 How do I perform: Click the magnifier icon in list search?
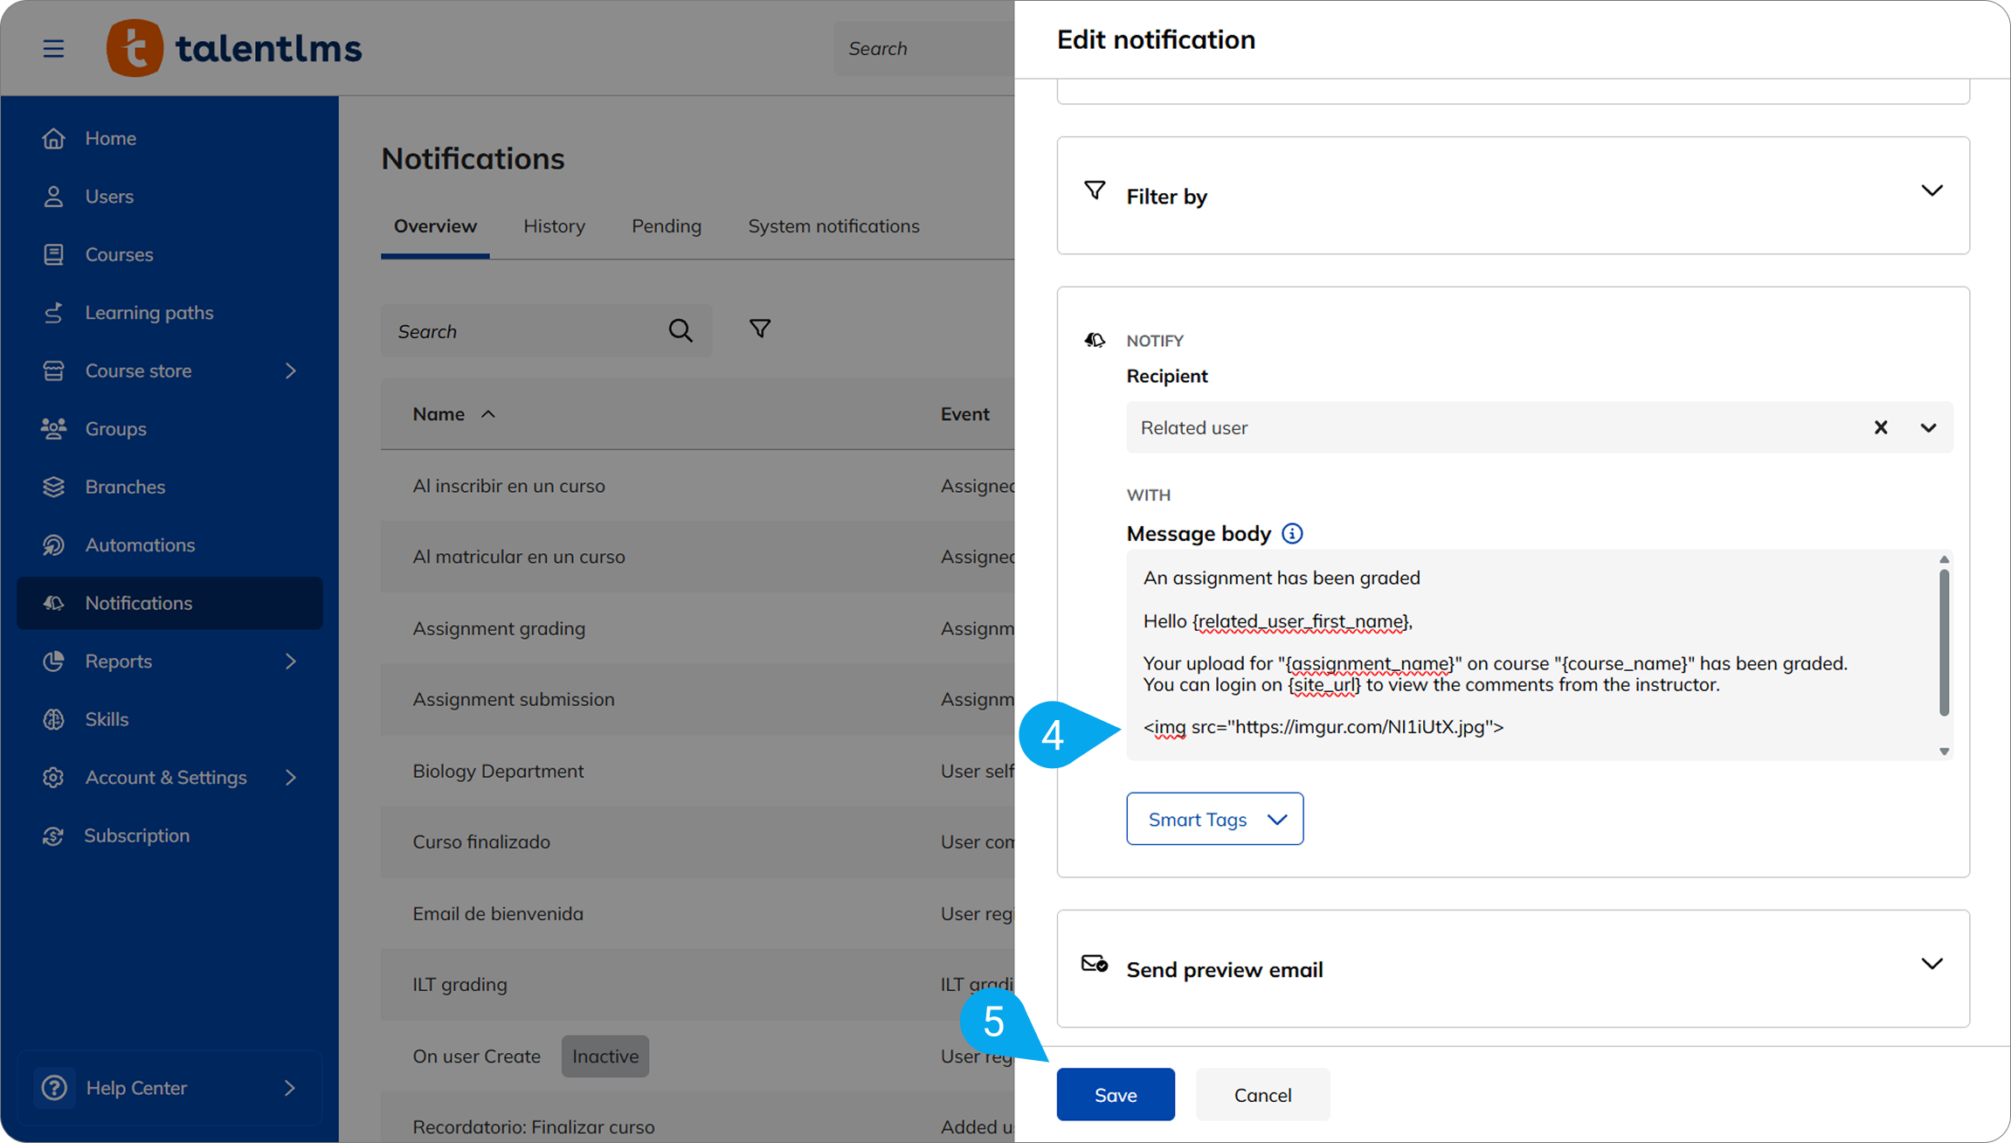(x=681, y=330)
